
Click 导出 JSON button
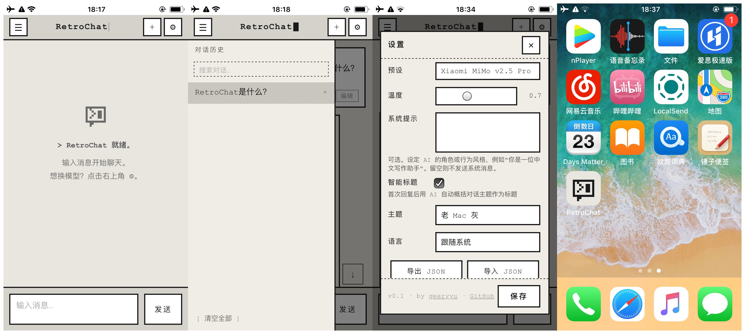pyautogui.click(x=426, y=270)
